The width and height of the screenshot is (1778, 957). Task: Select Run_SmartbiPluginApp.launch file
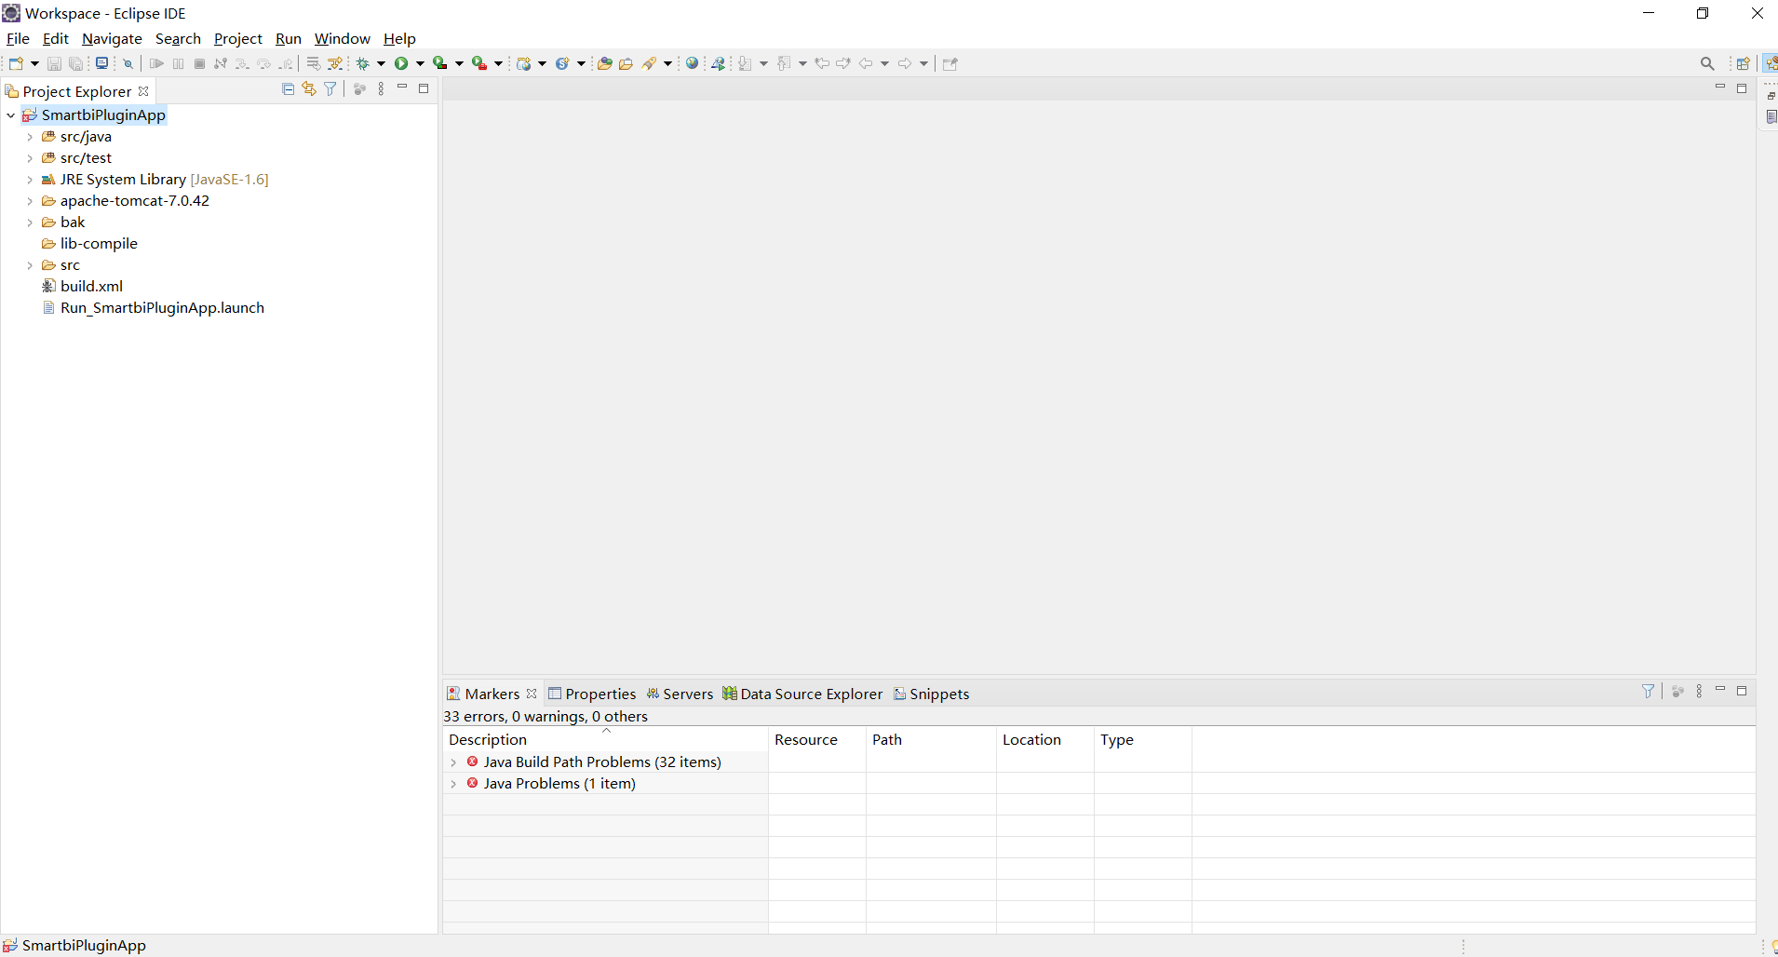[153, 308]
